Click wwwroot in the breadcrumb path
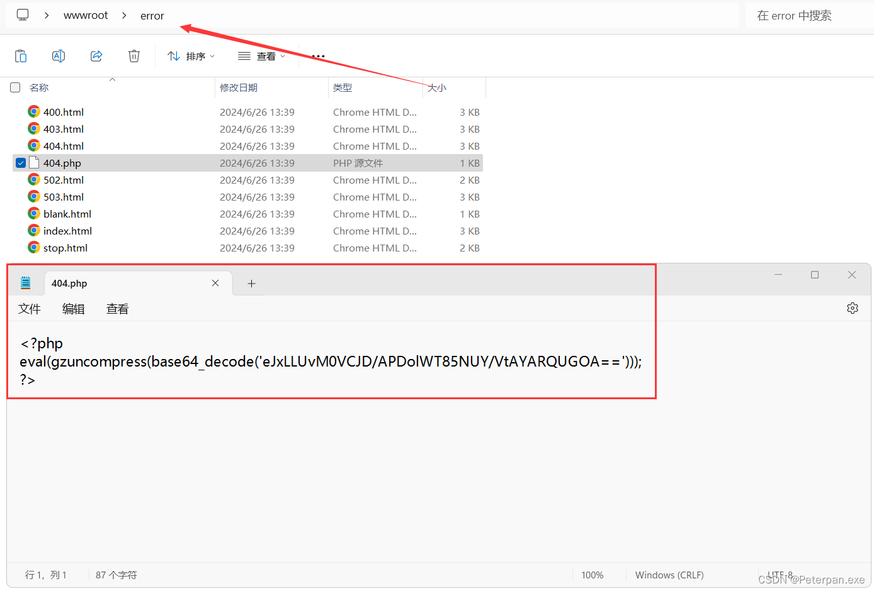Screen dimensions: 874x591 coord(86,15)
